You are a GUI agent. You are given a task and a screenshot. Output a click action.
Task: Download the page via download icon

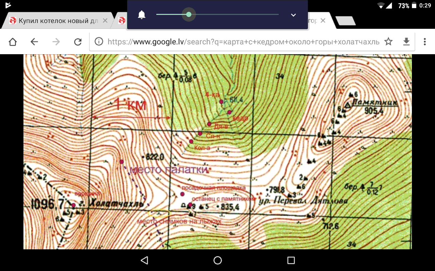[x=406, y=42]
